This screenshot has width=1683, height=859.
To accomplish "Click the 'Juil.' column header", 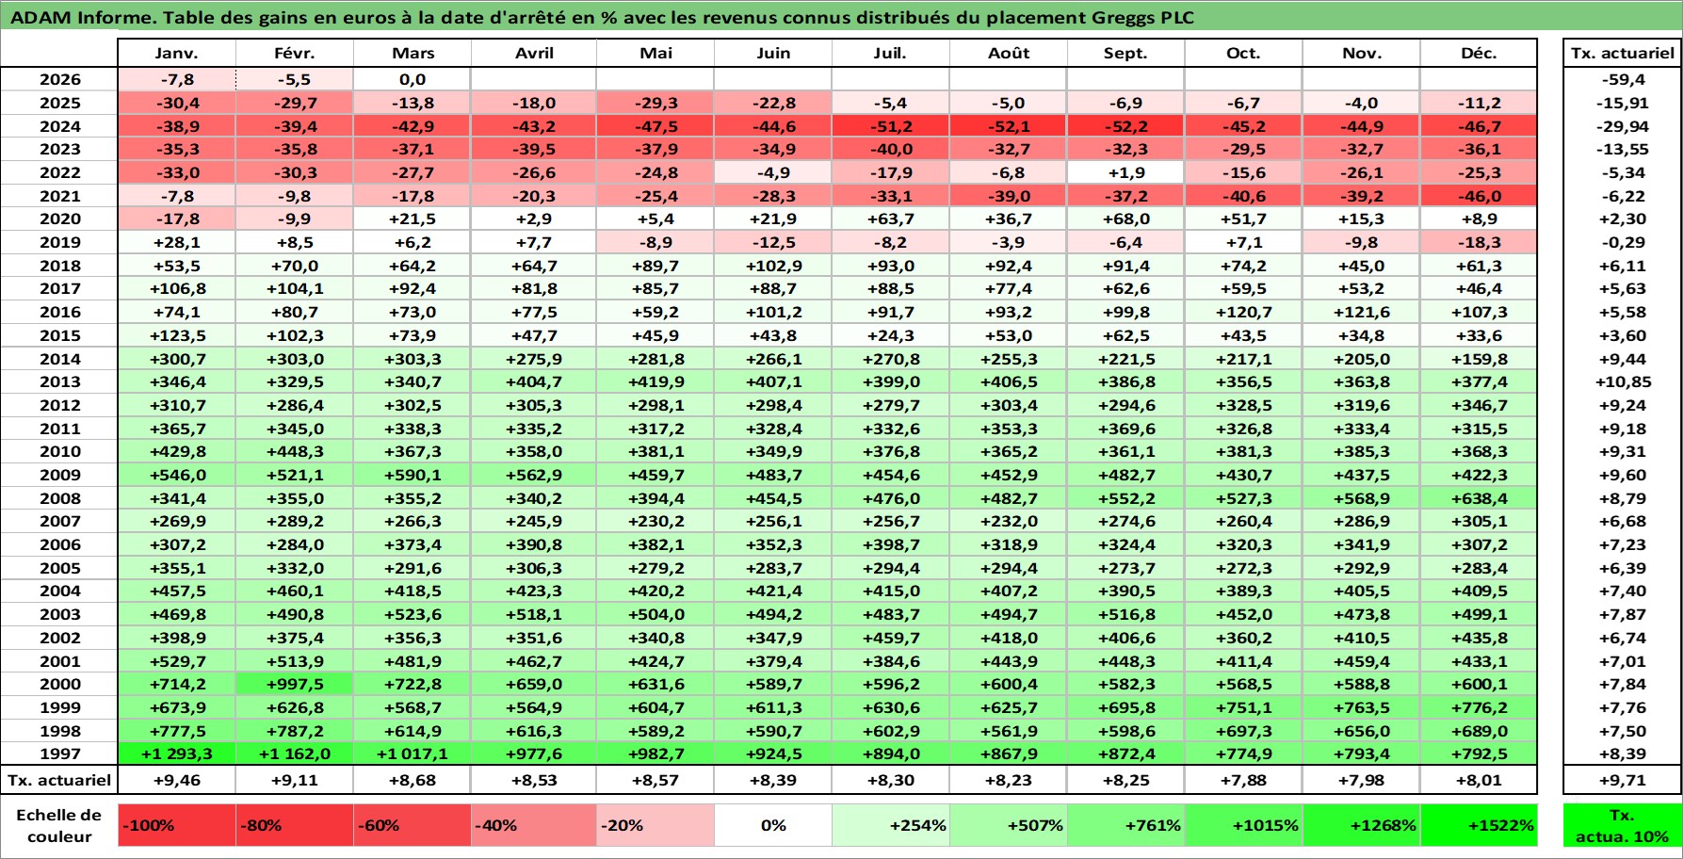I will [891, 54].
